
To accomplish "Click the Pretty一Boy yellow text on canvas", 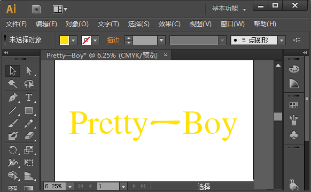I will (x=153, y=125).
